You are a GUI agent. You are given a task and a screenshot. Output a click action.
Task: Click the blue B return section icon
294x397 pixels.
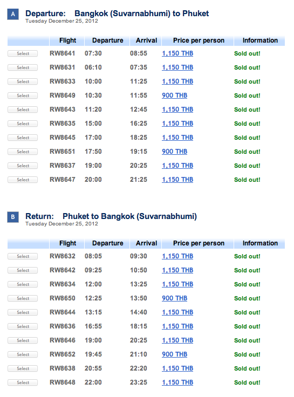tap(13, 217)
